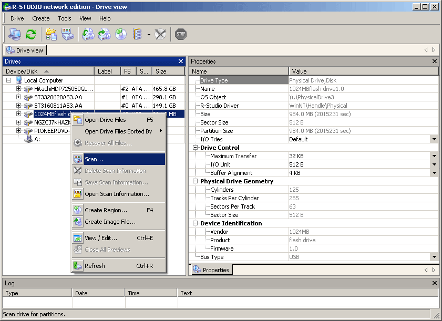Sort by the Device/Disk column header

48,71
